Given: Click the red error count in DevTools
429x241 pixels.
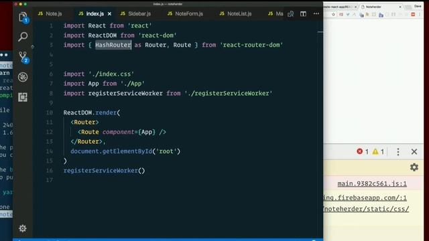Looking at the screenshot, I should coord(363,151).
